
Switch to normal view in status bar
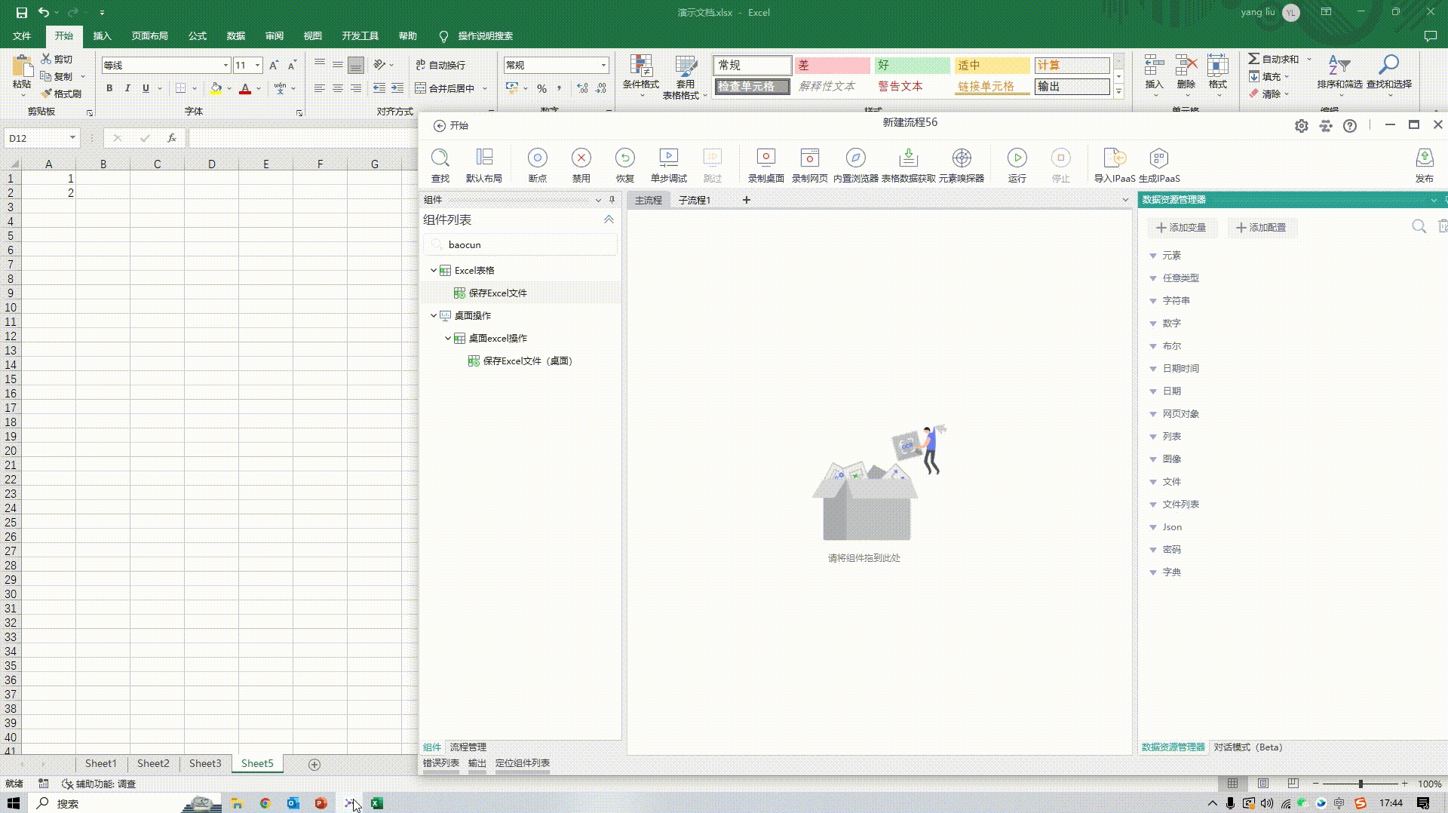coord(1232,784)
